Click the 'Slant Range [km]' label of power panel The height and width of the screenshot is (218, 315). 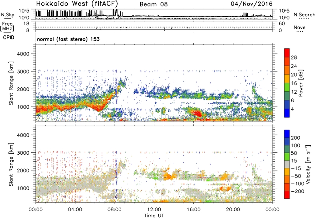click(11, 83)
